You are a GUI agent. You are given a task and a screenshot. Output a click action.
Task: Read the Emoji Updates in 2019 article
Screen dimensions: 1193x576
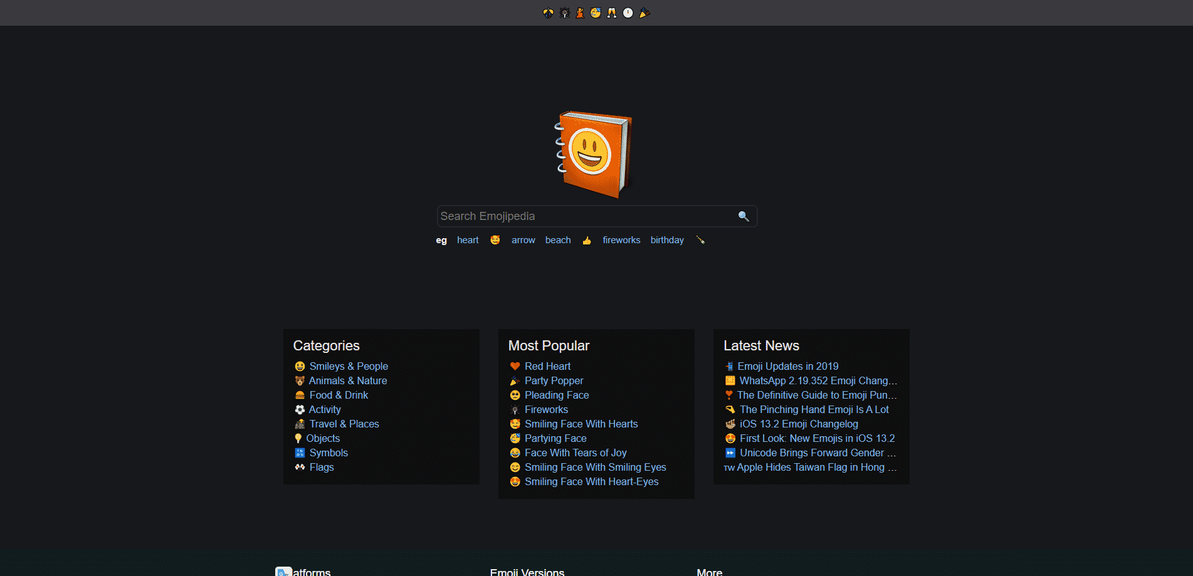pos(788,366)
